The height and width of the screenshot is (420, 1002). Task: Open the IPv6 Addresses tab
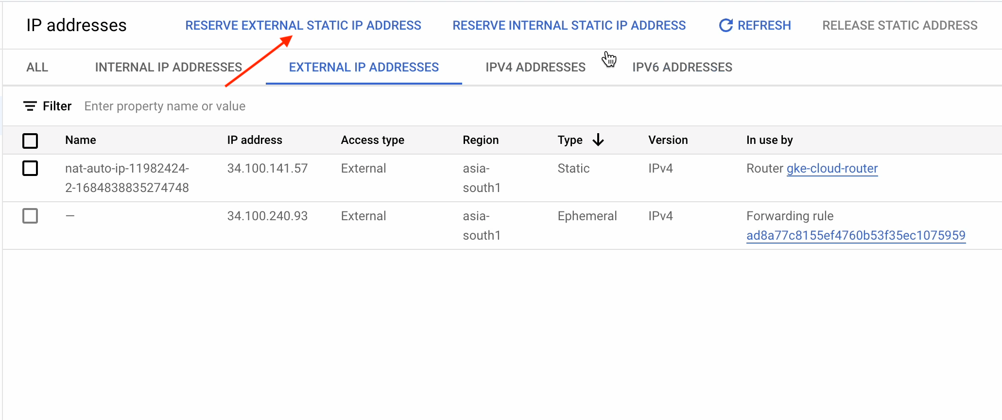click(682, 67)
